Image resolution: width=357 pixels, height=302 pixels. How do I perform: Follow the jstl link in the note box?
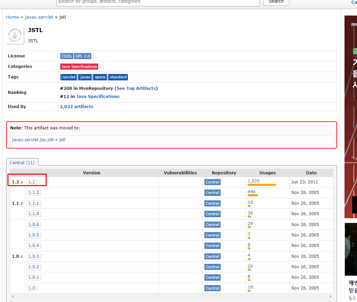click(x=62, y=140)
